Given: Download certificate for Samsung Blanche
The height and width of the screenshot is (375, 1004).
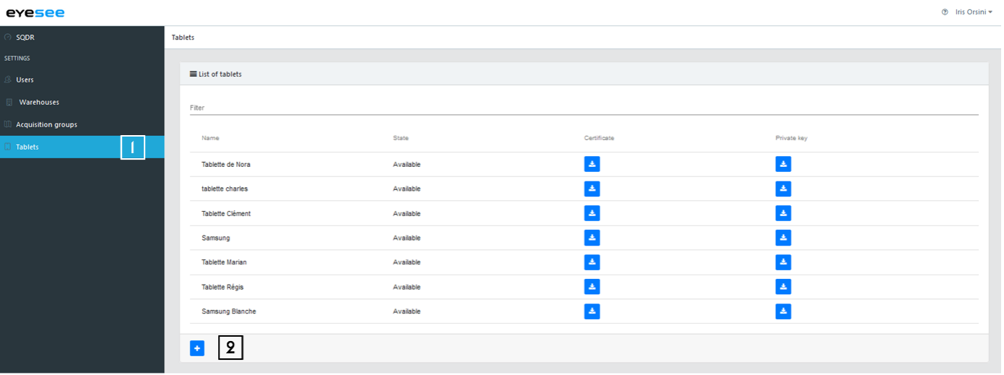Looking at the screenshot, I should coord(592,311).
